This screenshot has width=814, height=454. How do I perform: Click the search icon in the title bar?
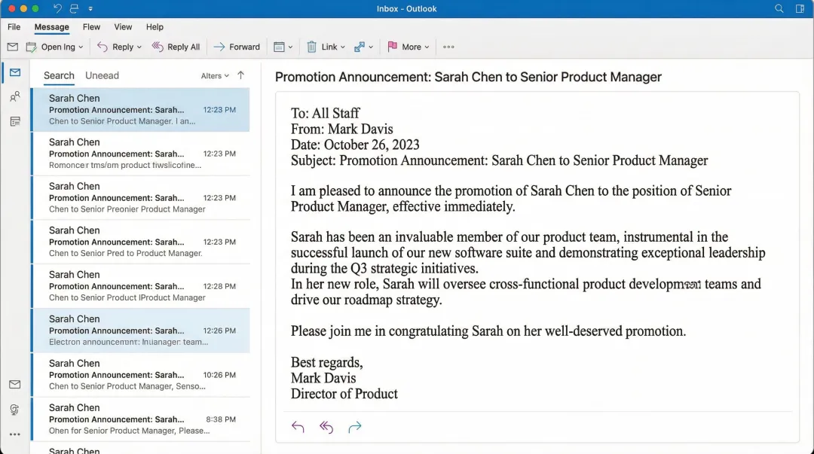coord(779,8)
